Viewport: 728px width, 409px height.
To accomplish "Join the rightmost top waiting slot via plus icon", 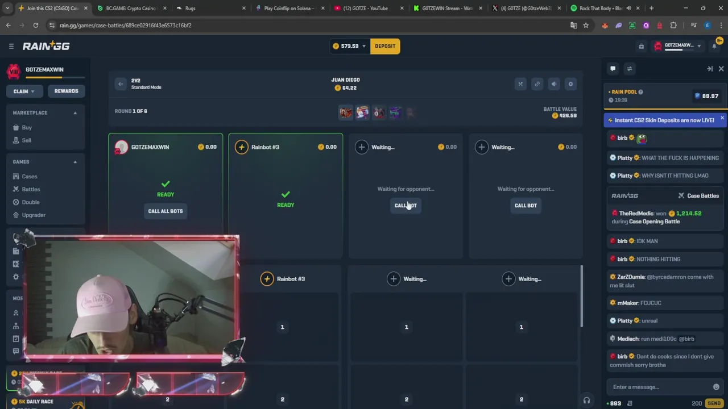I will (x=482, y=147).
